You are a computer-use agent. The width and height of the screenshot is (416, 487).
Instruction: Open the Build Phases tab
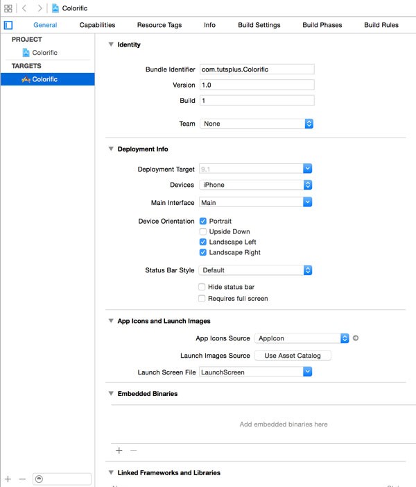pos(322,25)
